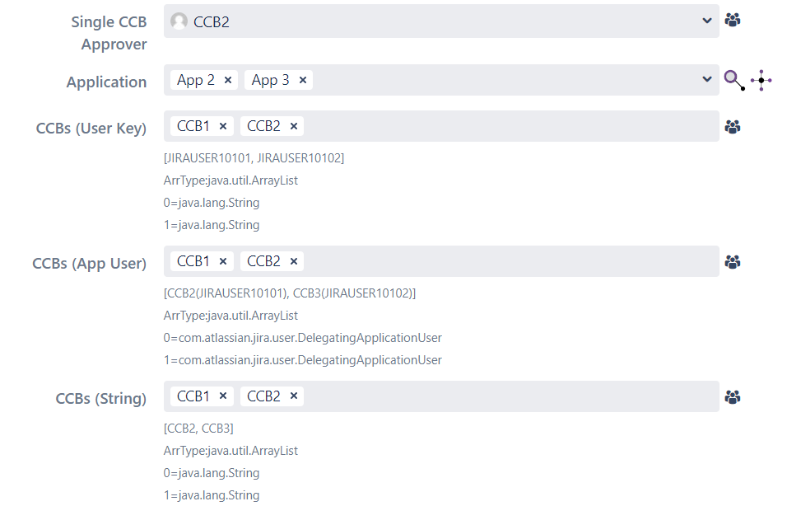
Task: Remove CCB2 from CCBs (String) field
Action: coord(293,396)
